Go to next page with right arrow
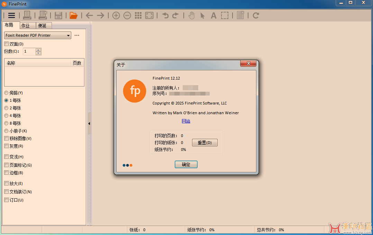This screenshot has height=235, width=373. (x=101, y=16)
